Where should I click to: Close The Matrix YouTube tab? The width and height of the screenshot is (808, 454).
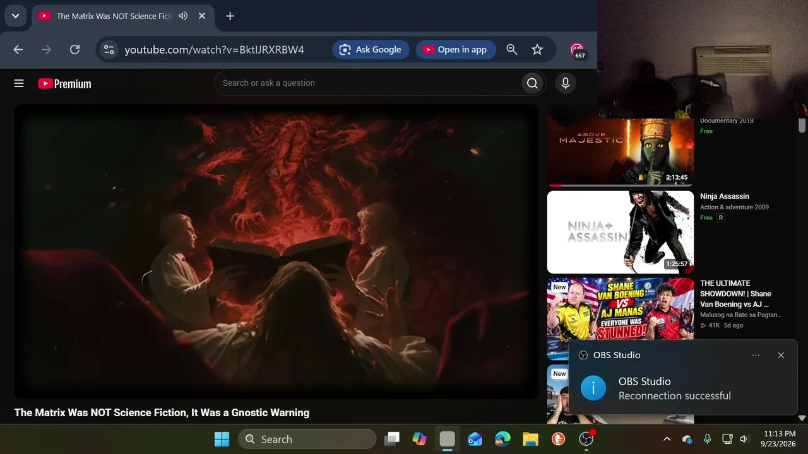tap(202, 16)
